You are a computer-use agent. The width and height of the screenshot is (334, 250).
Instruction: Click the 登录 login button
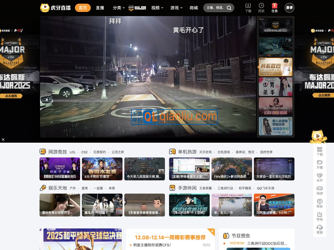click(x=289, y=8)
